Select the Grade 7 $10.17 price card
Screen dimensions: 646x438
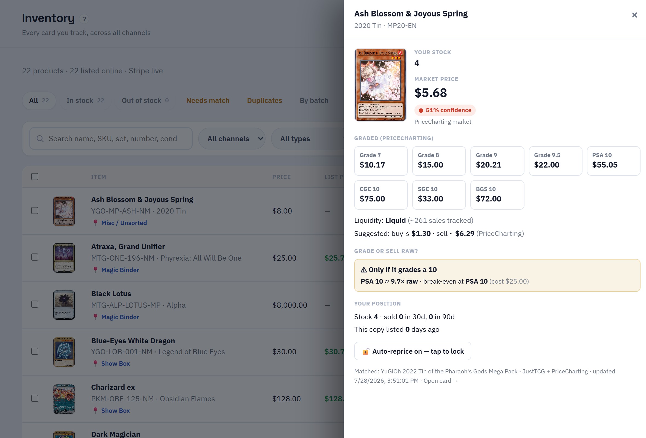[381, 161]
